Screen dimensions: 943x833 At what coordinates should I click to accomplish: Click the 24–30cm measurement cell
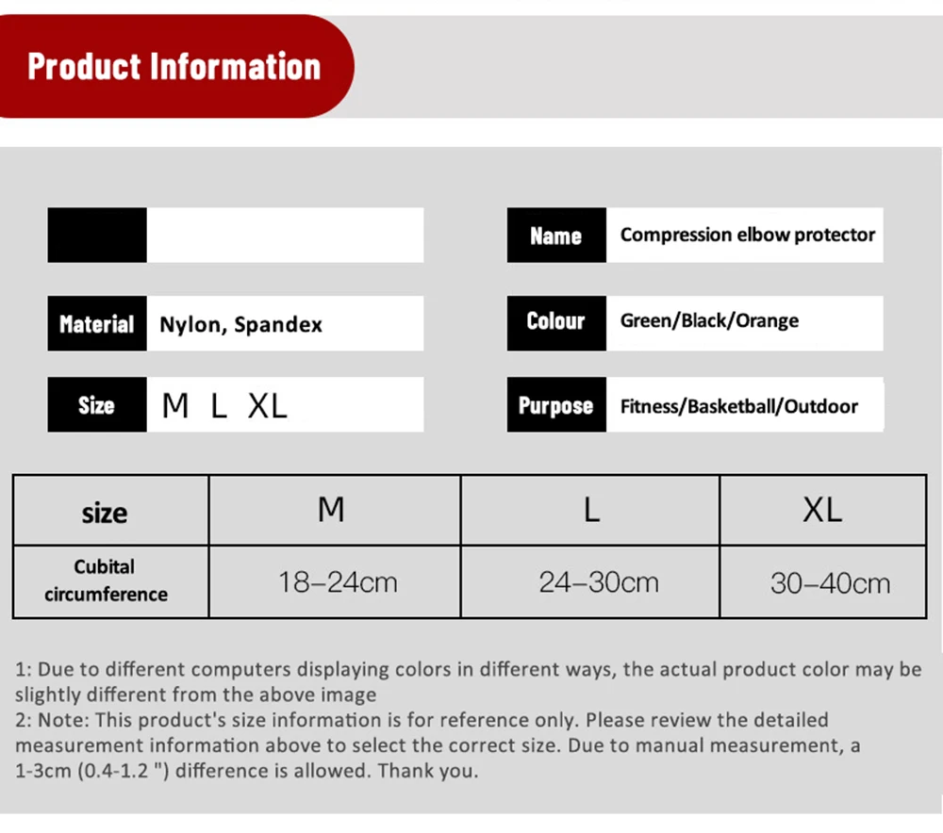[x=598, y=582]
